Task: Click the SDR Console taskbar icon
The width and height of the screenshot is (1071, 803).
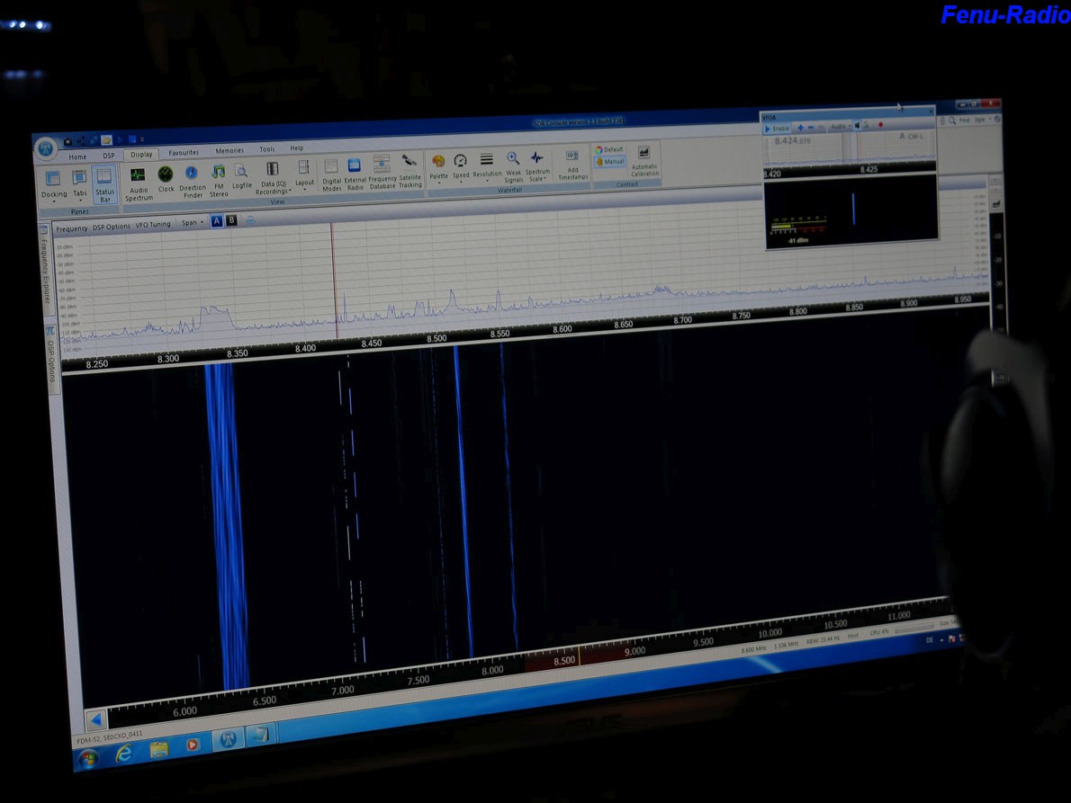Action: (x=228, y=739)
